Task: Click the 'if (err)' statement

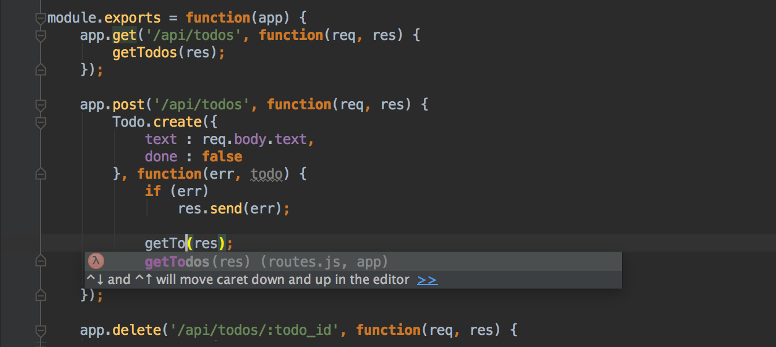Action: [177, 191]
